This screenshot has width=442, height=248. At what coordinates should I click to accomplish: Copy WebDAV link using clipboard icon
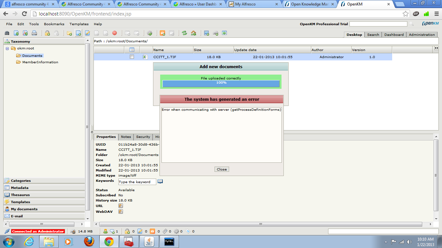121,212
